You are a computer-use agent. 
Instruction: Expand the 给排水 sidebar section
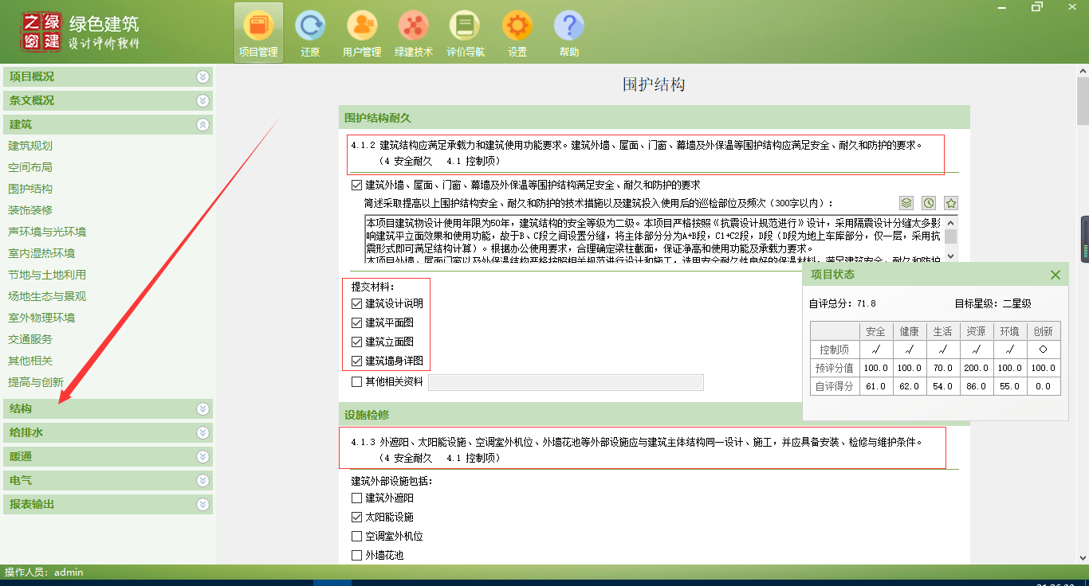(108, 432)
